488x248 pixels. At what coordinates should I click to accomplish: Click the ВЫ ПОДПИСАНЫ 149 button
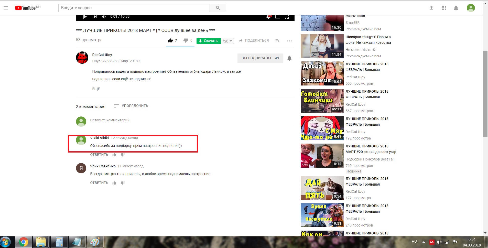[x=260, y=58]
